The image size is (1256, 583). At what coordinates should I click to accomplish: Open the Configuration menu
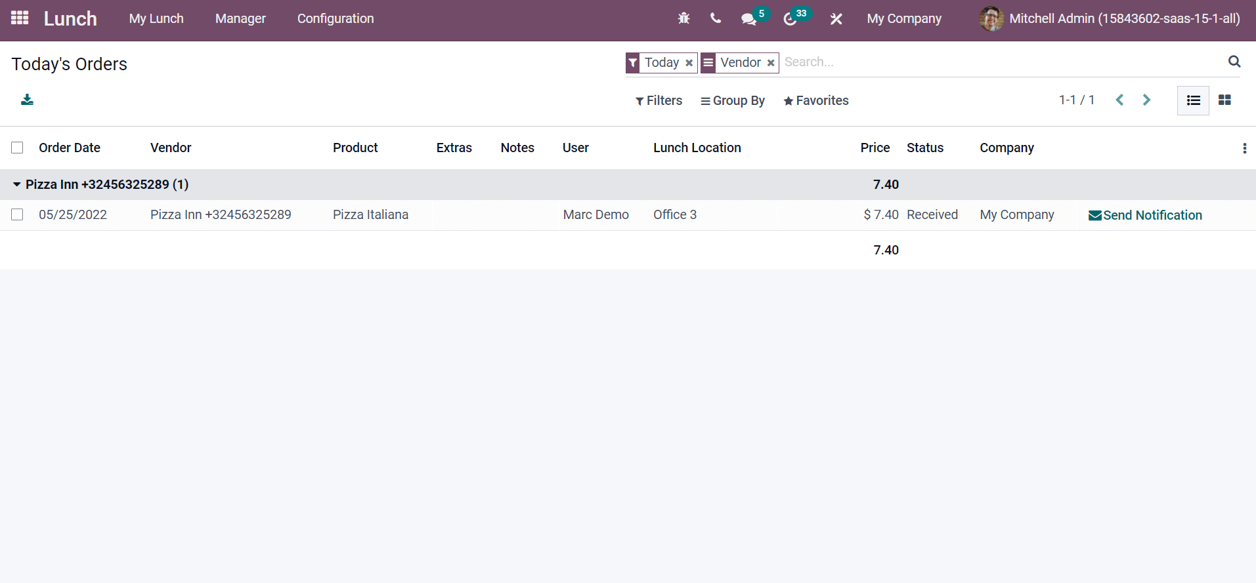tap(336, 18)
